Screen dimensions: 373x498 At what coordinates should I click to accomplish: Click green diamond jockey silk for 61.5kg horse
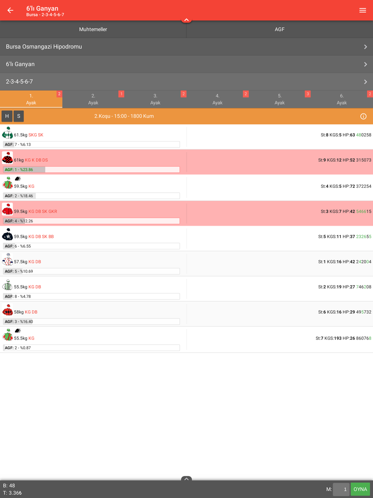(x=7, y=133)
